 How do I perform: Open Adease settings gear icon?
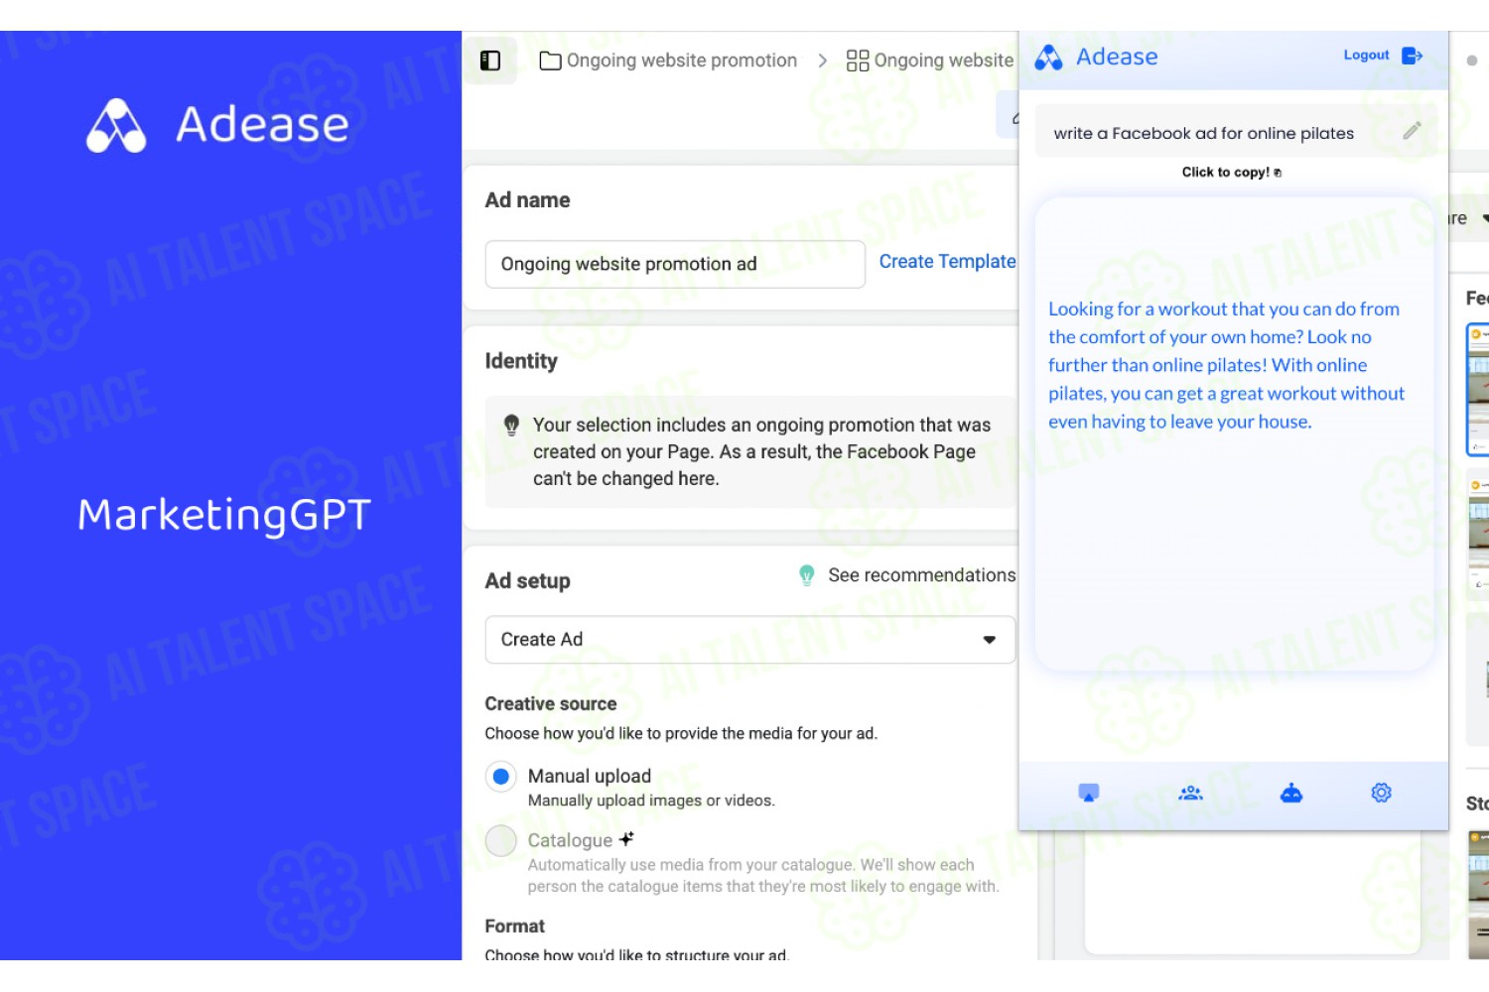click(1382, 793)
